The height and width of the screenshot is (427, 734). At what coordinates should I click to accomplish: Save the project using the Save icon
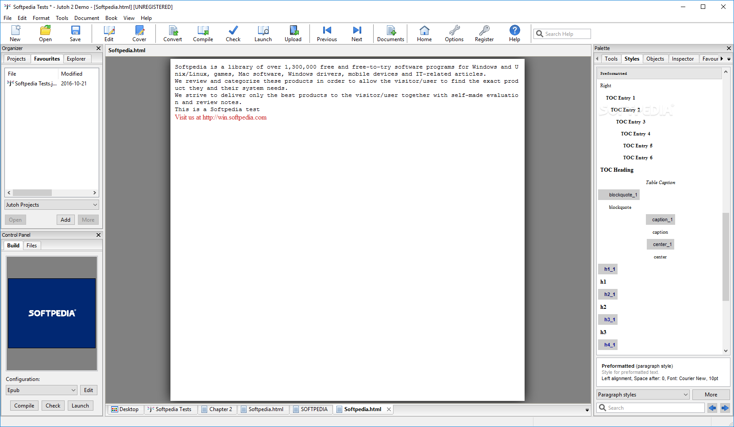pyautogui.click(x=75, y=34)
